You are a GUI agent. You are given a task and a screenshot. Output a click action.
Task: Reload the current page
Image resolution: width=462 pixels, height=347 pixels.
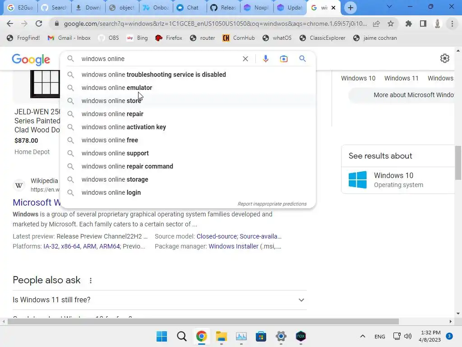point(39,23)
